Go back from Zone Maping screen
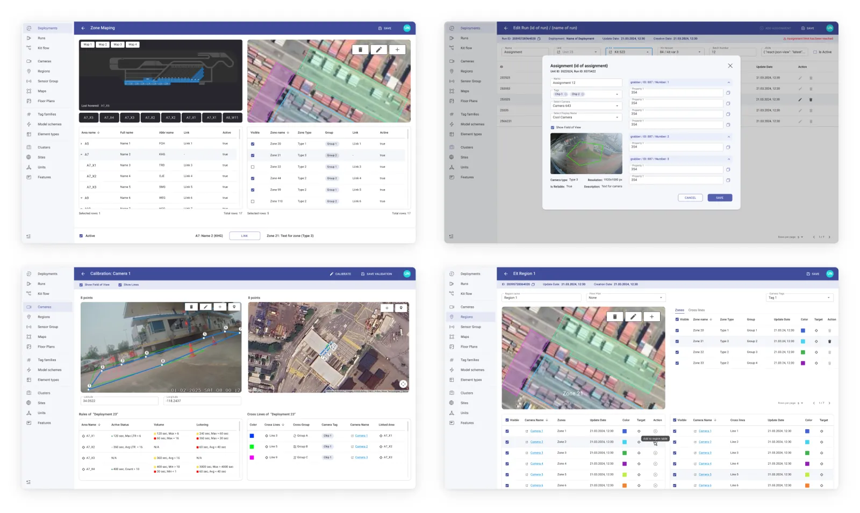Image resolution: width=860 pixels, height=513 pixels. [83, 28]
